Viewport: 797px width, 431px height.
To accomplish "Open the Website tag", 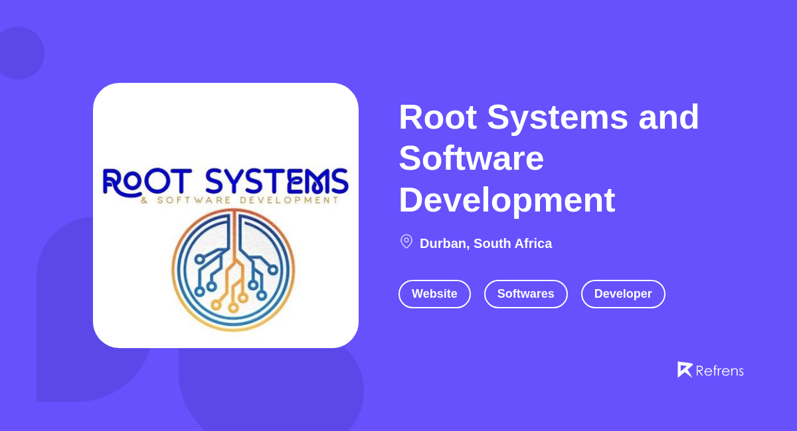I will [x=434, y=293].
